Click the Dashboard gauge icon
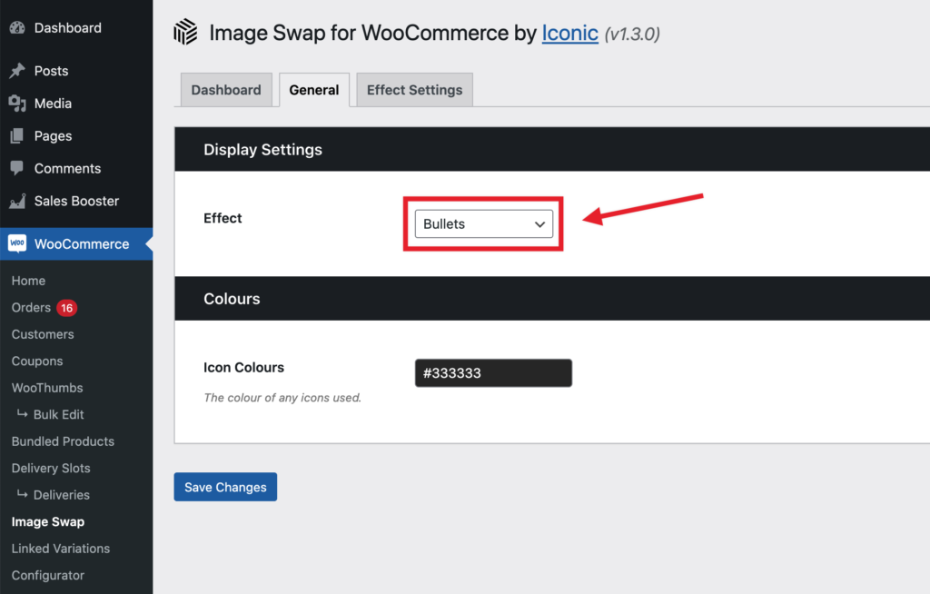Viewport: 930px width, 594px height. (20, 27)
